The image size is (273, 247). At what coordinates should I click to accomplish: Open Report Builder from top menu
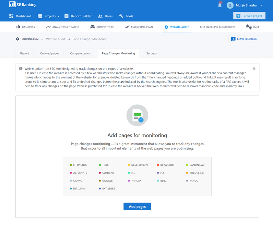point(78,16)
